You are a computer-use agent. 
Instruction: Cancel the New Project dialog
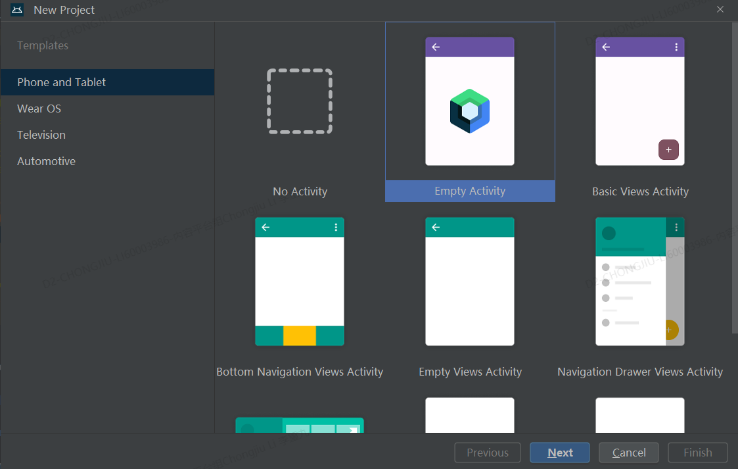[x=629, y=453]
